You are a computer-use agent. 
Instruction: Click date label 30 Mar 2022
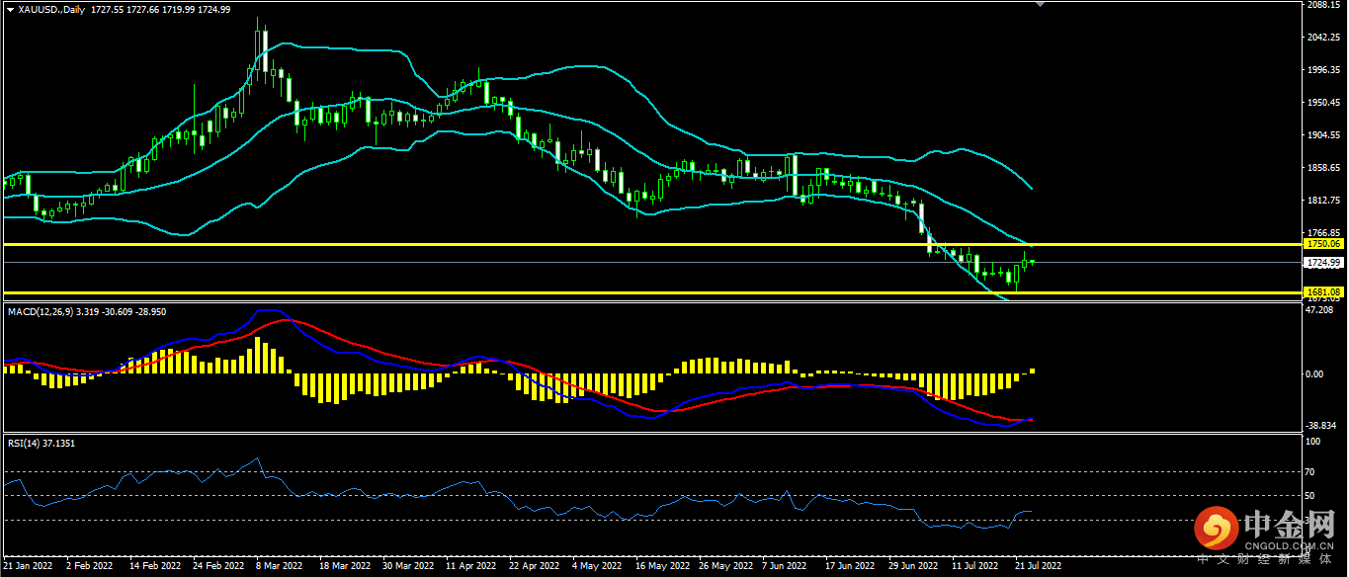pos(408,567)
